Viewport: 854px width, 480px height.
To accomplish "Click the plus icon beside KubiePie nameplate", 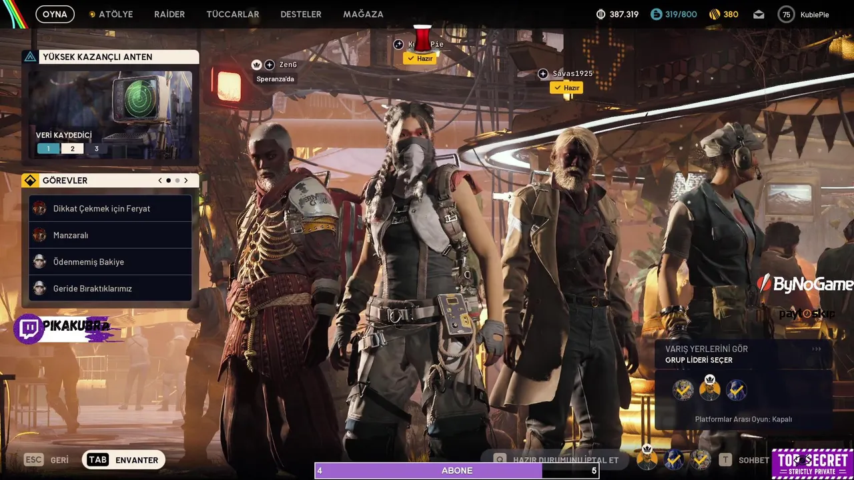I will (x=398, y=44).
